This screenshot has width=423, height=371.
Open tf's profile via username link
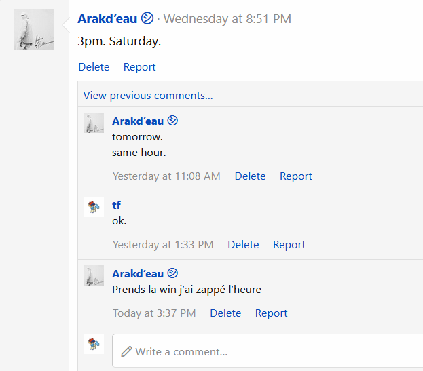click(117, 205)
